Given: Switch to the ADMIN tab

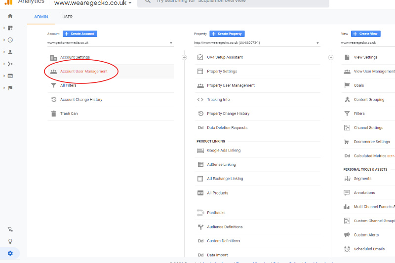Looking at the screenshot, I should (41, 17).
